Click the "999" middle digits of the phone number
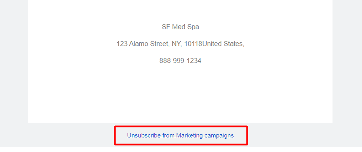 click(179, 61)
